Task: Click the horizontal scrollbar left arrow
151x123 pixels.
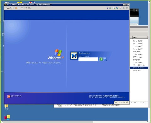Action: (x=2, y=122)
